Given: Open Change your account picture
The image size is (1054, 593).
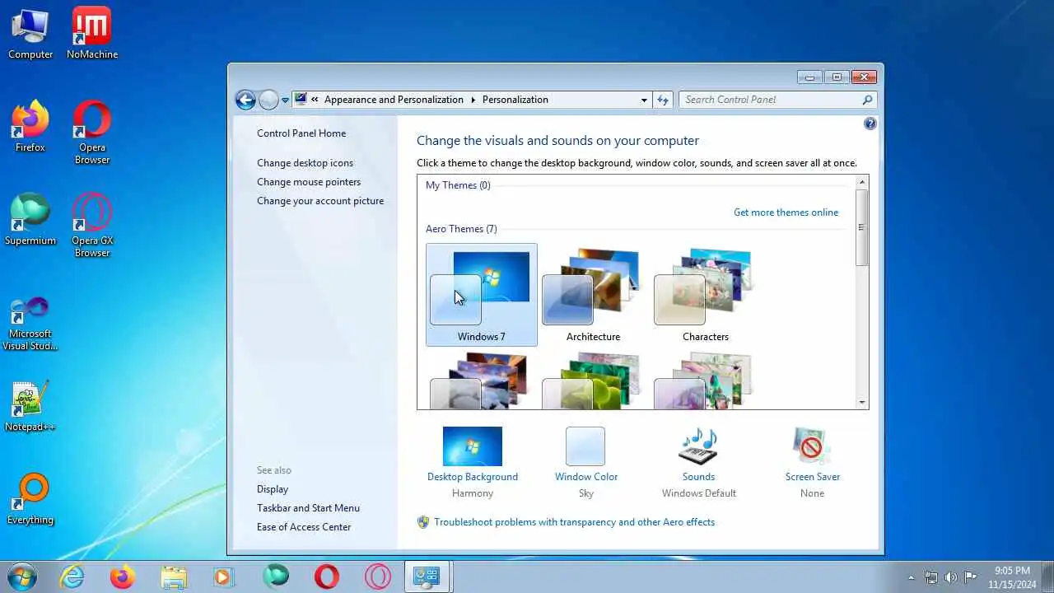Looking at the screenshot, I should click(320, 201).
